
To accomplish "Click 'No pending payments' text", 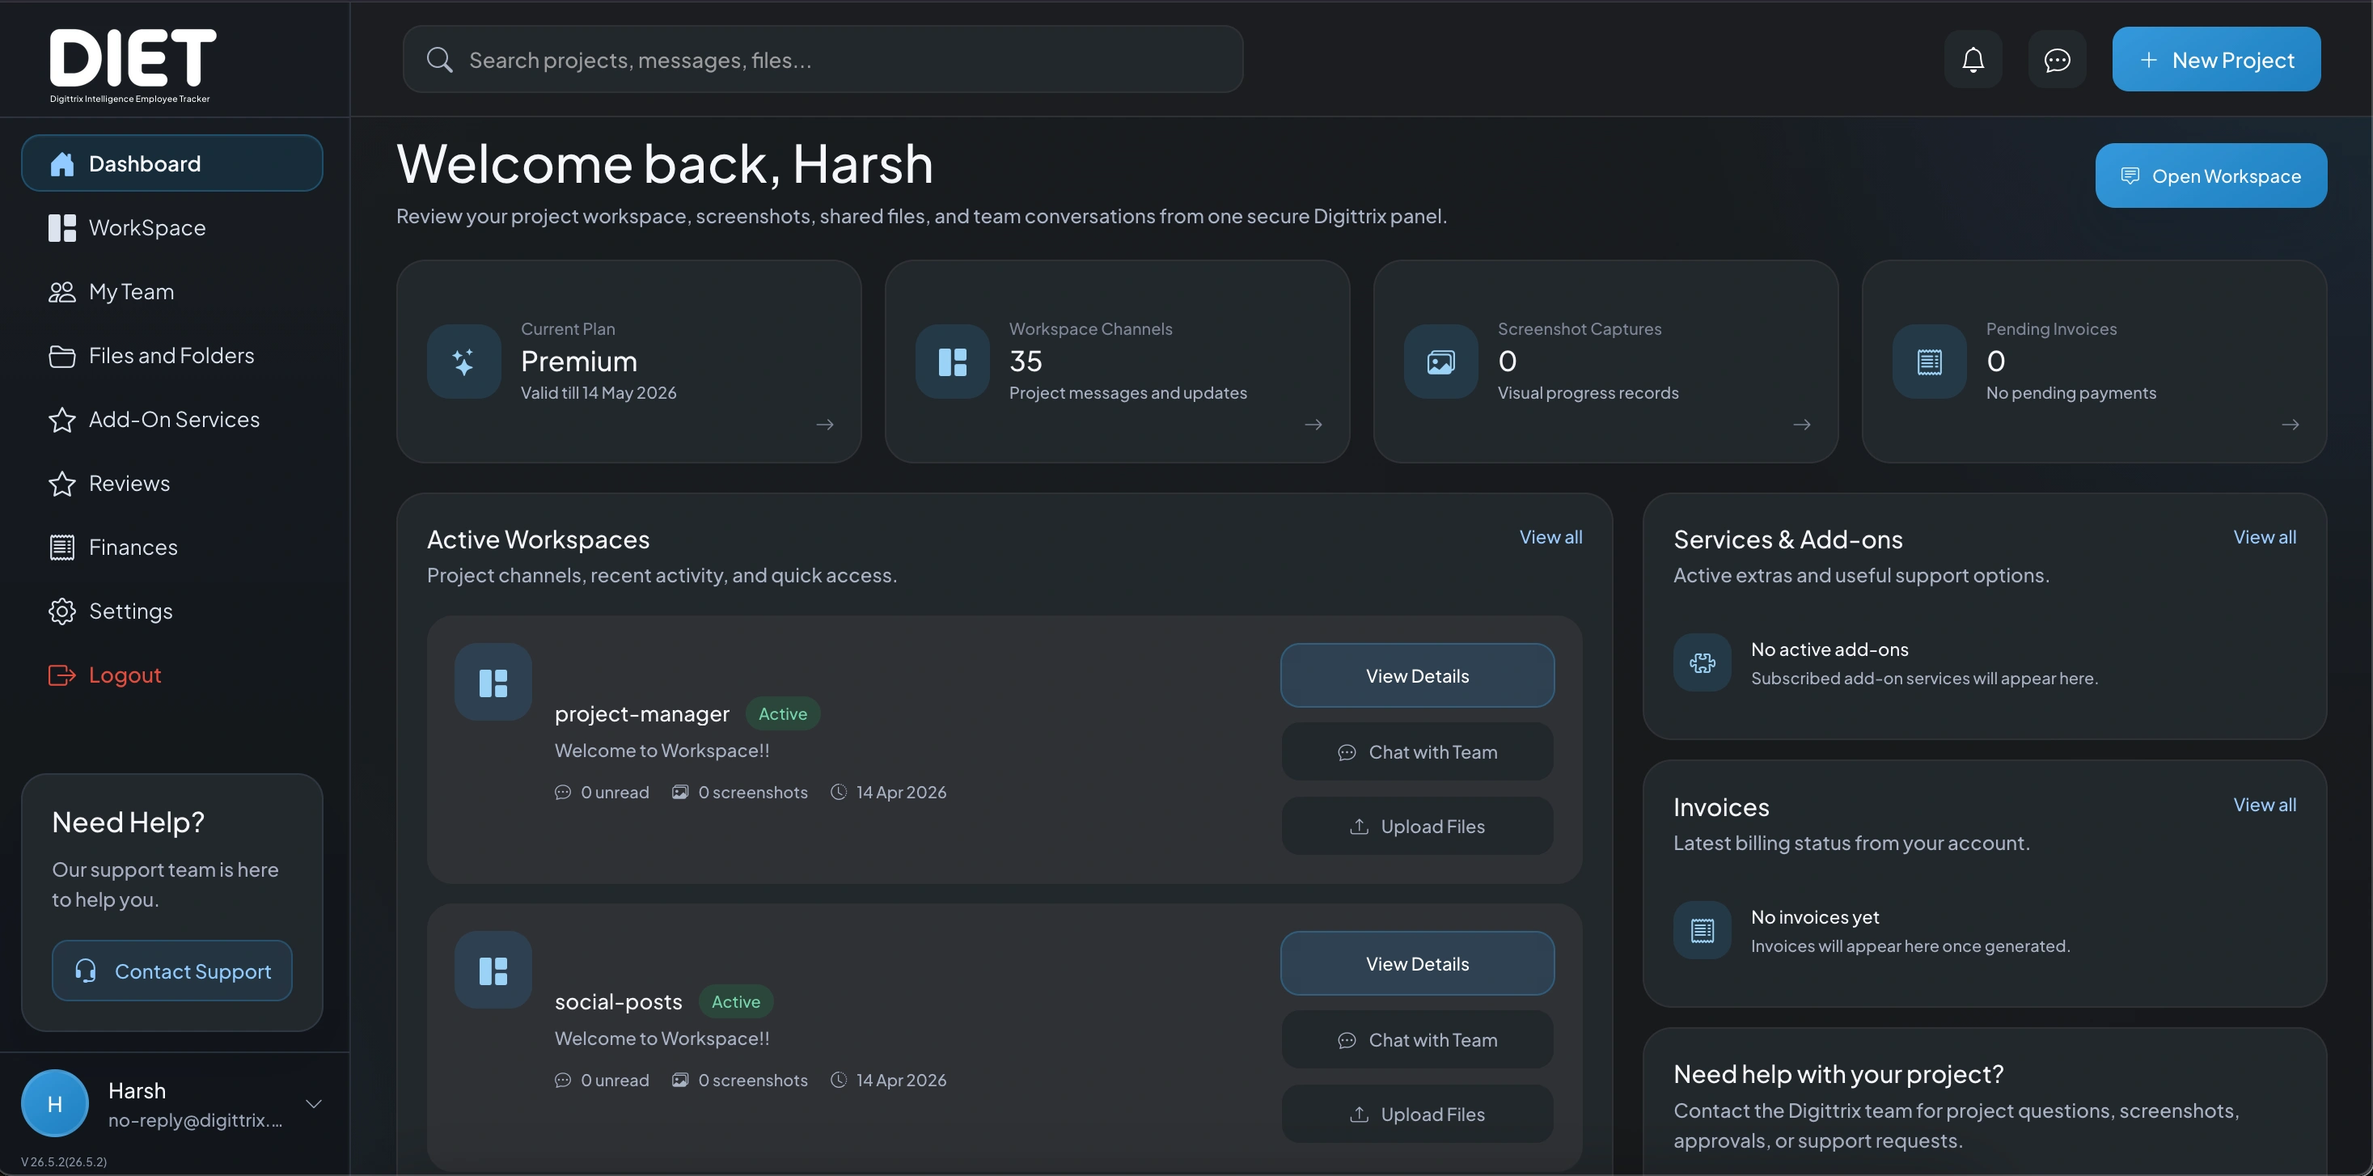I will click(x=2071, y=393).
